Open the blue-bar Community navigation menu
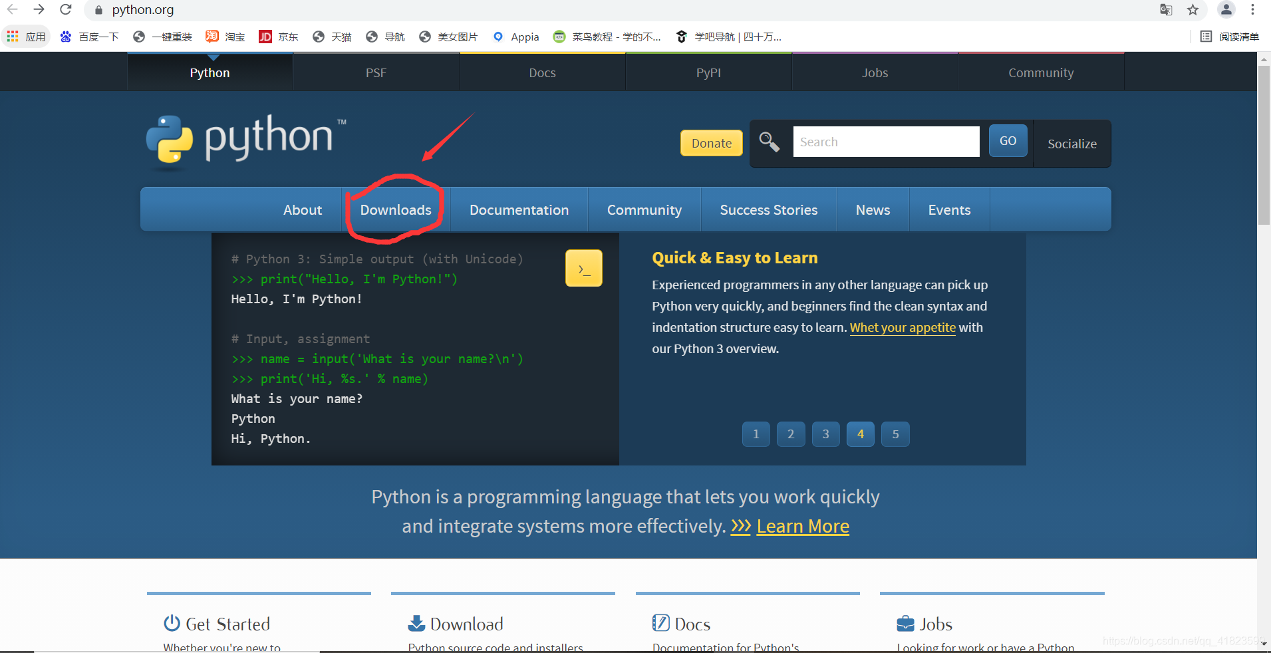The height and width of the screenshot is (653, 1271). point(644,209)
